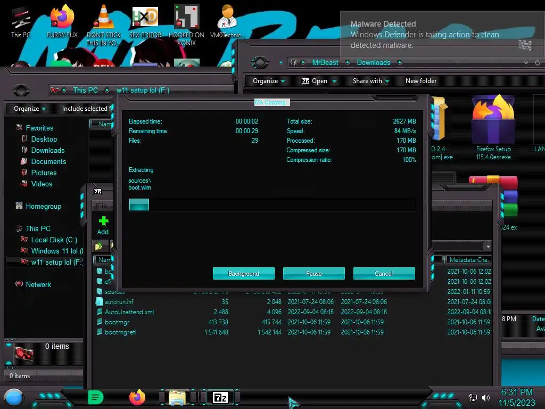This screenshot has height=409, width=545.
Task: Select Documents in the navigation pane
Action: [48, 161]
